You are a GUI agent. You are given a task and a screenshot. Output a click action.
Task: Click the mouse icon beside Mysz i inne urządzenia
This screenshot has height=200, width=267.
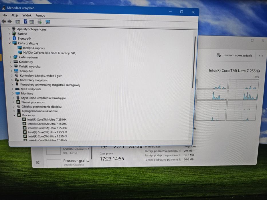click(18, 98)
